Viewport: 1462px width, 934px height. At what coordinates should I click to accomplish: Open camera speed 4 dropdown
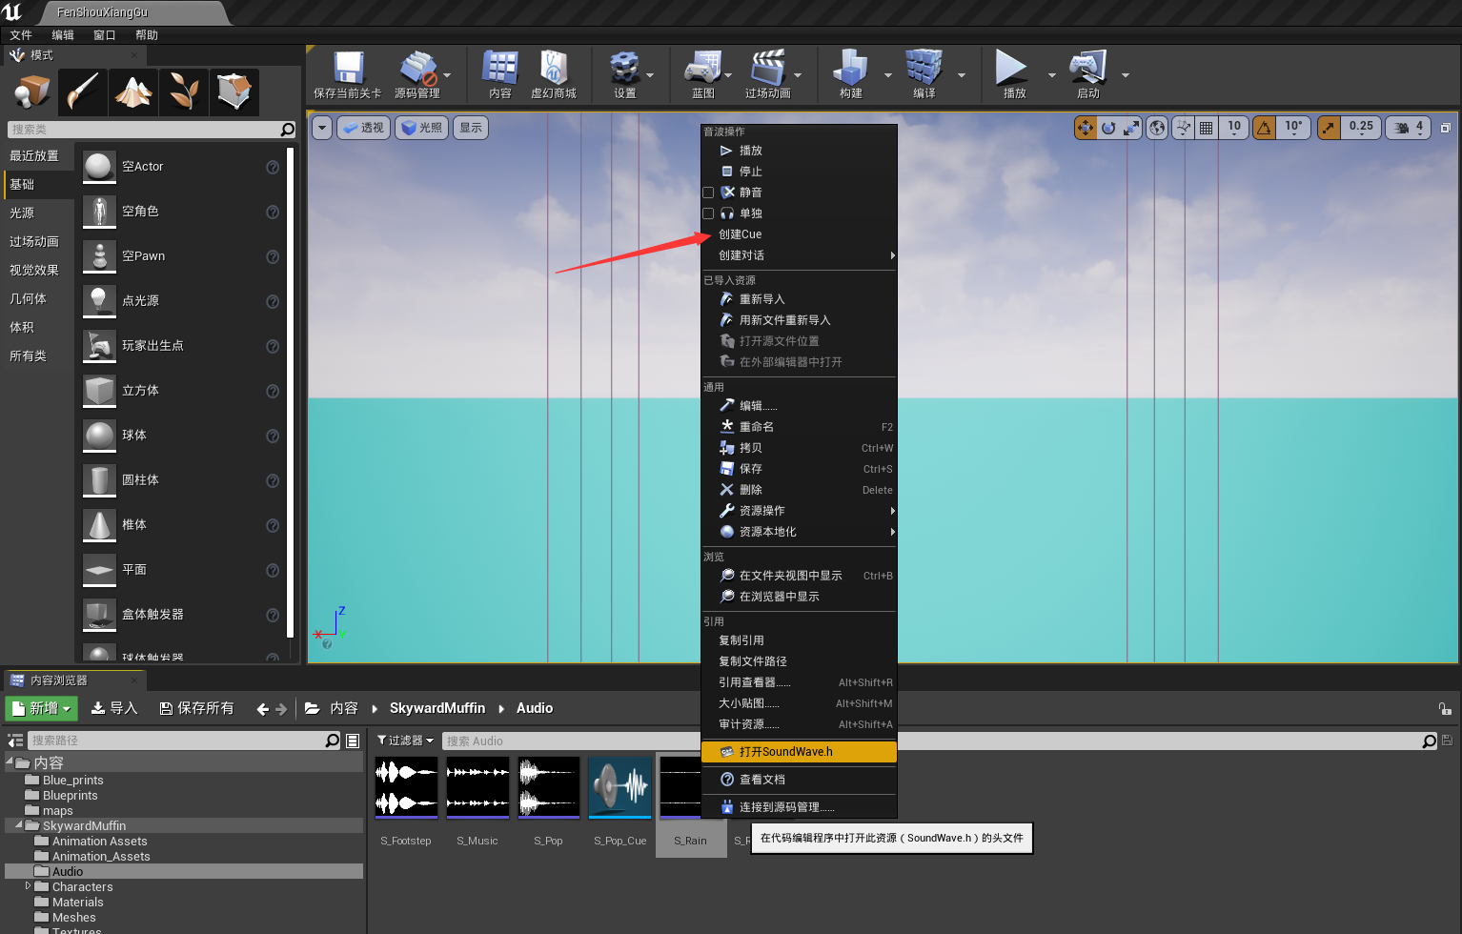click(1409, 128)
